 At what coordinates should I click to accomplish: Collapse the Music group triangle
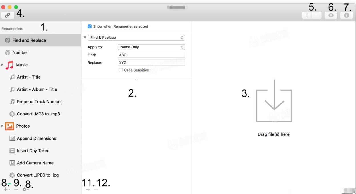(x=2, y=65)
